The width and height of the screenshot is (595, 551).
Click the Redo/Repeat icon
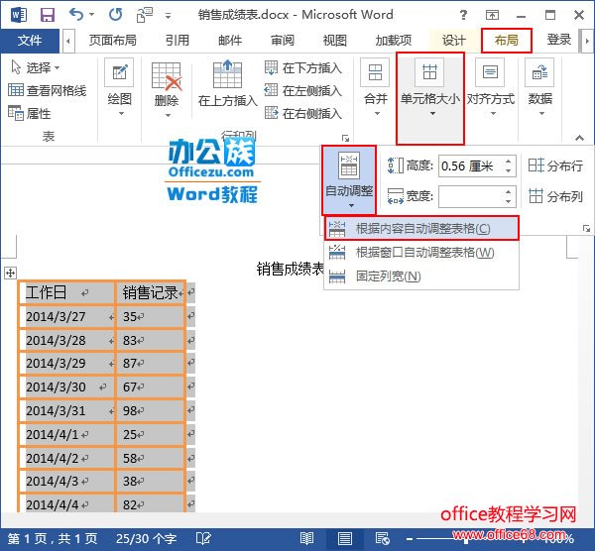(x=115, y=15)
